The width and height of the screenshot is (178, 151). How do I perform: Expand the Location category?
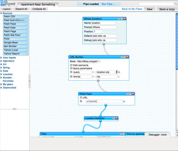click(1, 74)
